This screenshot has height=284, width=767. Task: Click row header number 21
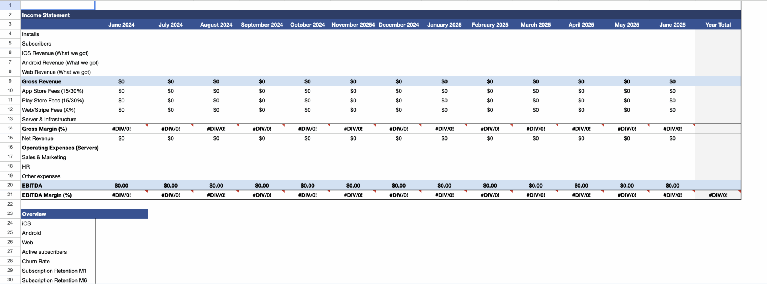[x=10, y=195]
